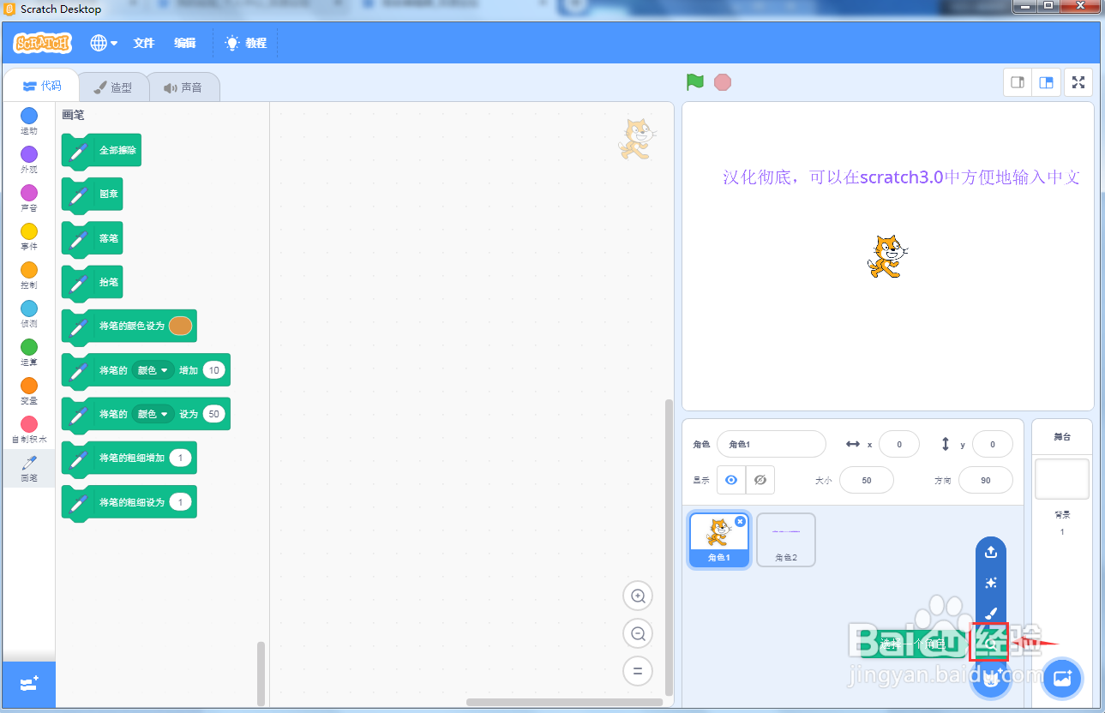Open the 颜色 dropdown in 将笔的颜色增加 block
This screenshot has width=1105, height=713.
[x=153, y=369]
